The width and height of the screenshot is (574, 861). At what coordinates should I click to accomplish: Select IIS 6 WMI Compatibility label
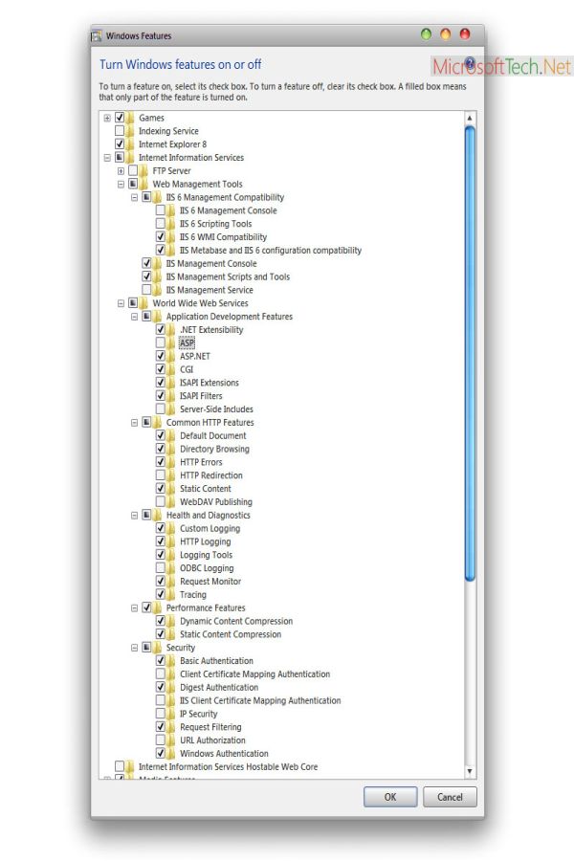[223, 236]
